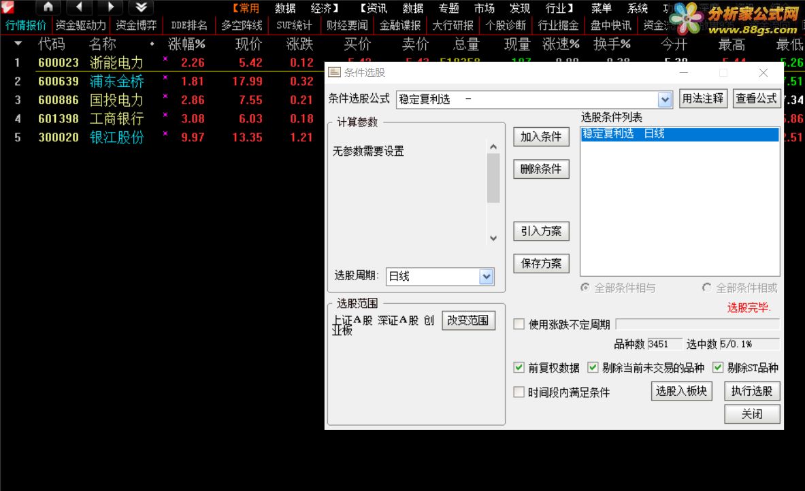The width and height of the screenshot is (805, 491).
Task: Click the 品种数 3451 field
Action: point(665,343)
